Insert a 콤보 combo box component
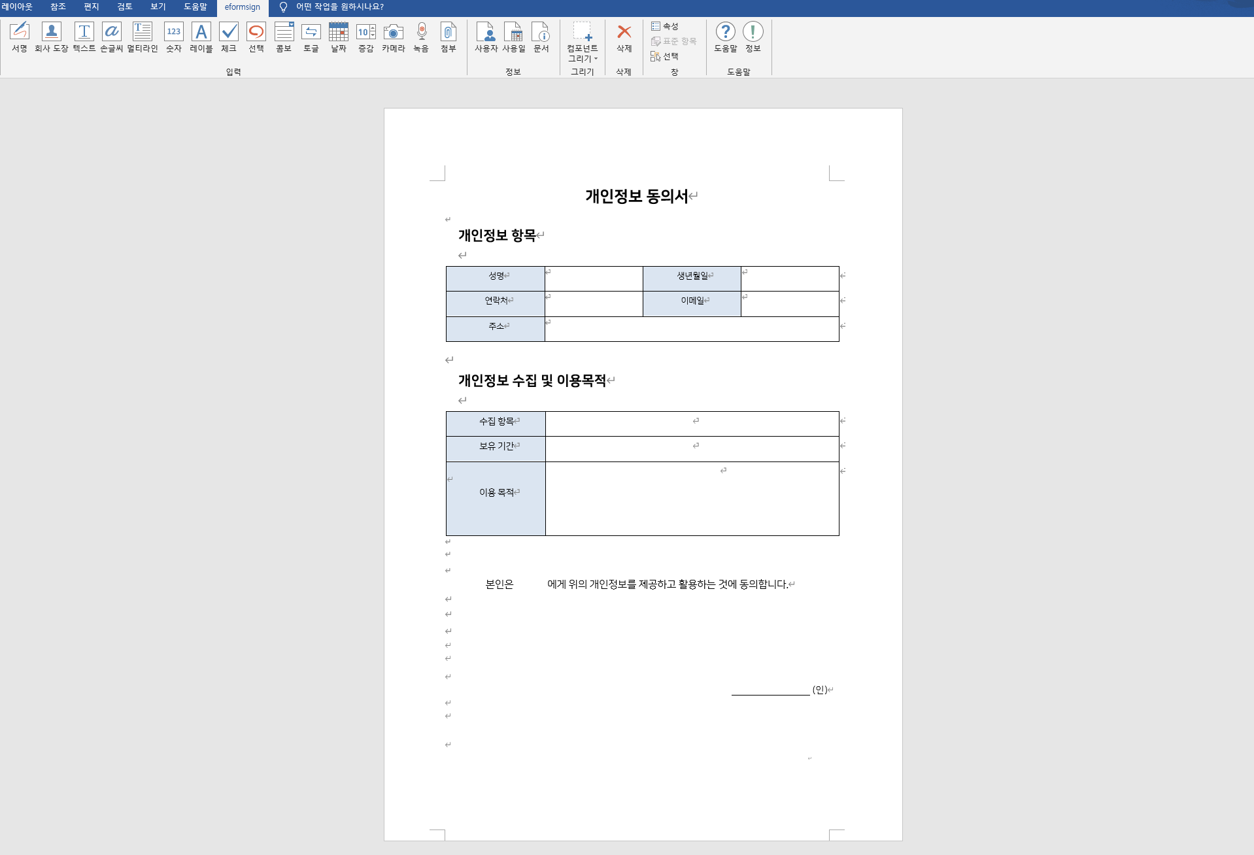 click(283, 37)
